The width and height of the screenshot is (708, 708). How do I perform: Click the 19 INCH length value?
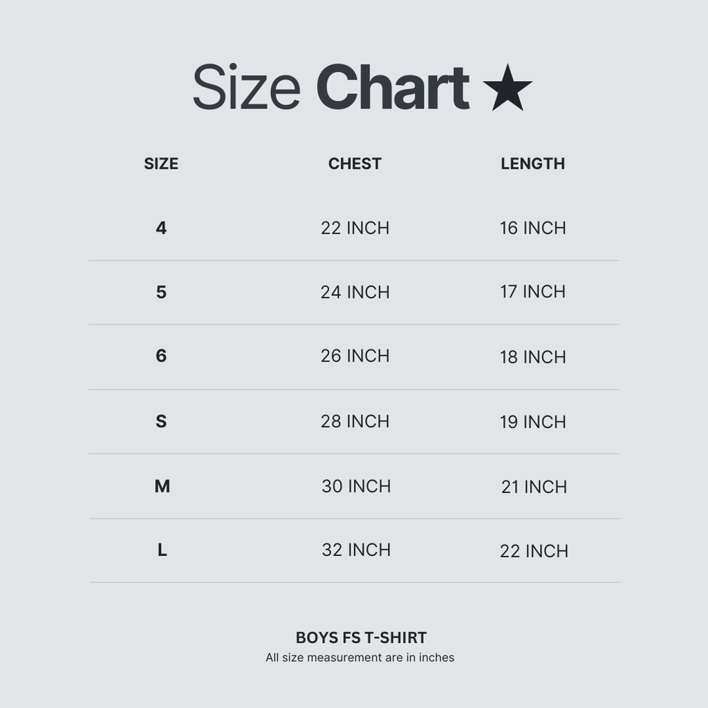(x=532, y=422)
